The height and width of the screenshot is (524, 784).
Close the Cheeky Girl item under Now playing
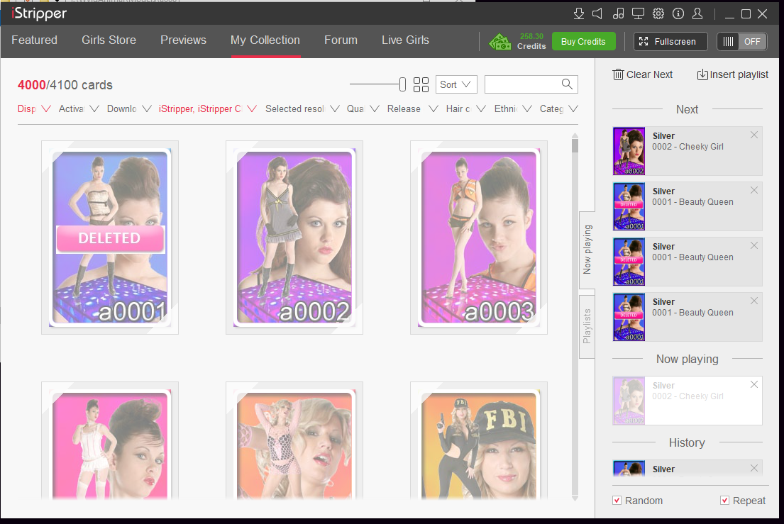click(x=754, y=384)
